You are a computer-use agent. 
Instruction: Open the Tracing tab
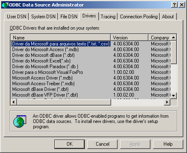(108, 17)
